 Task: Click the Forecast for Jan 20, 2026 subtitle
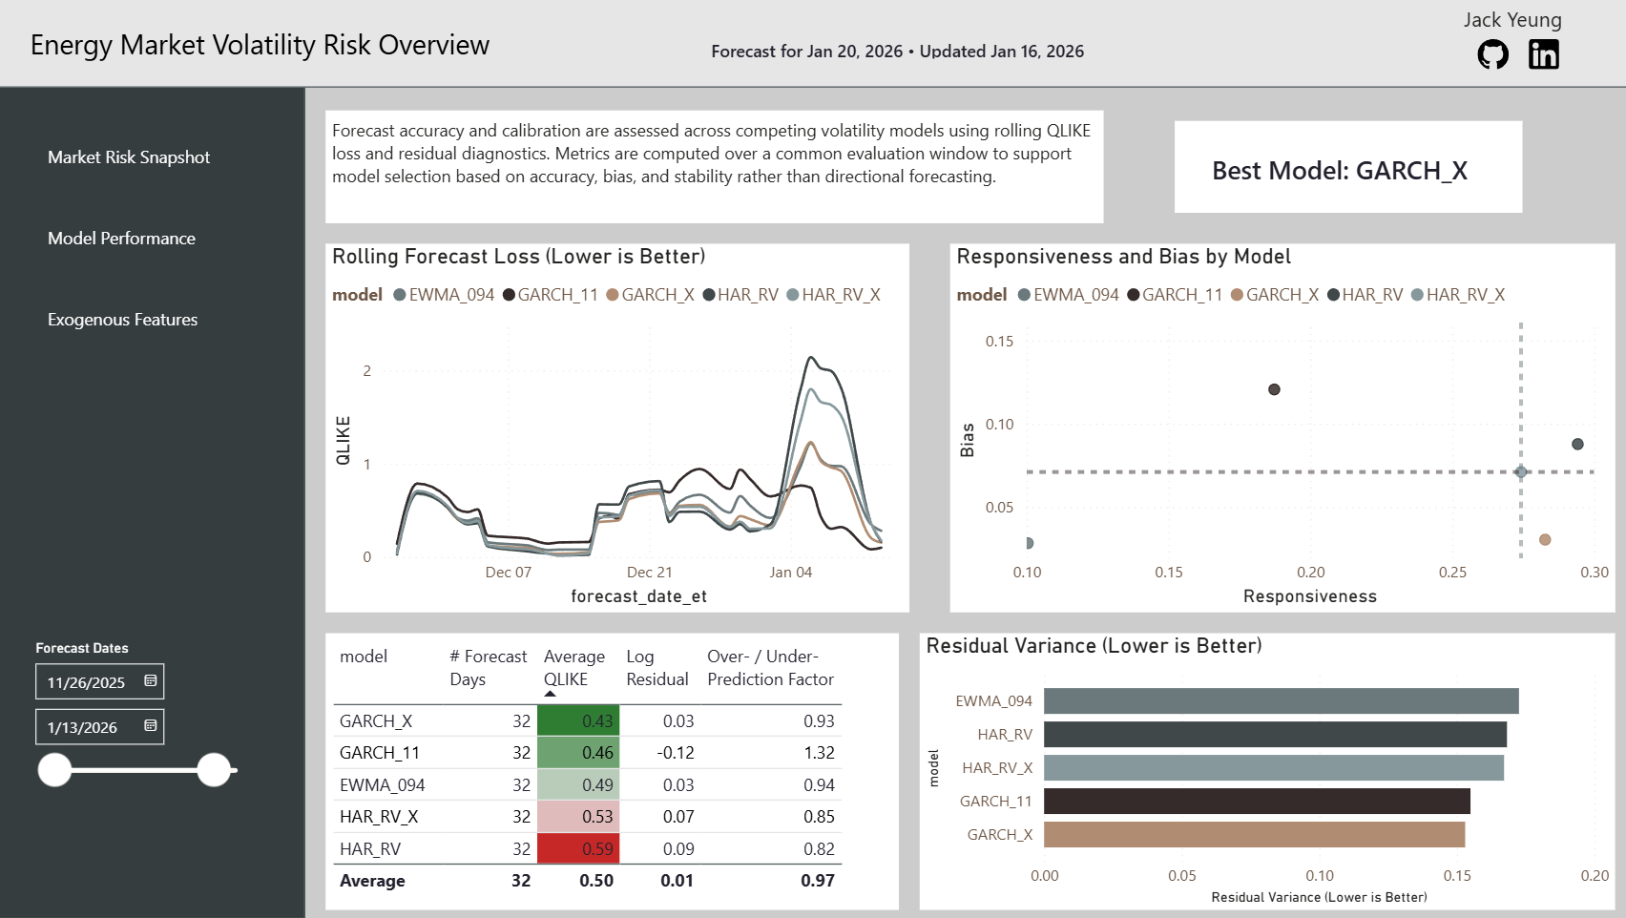[x=897, y=52]
